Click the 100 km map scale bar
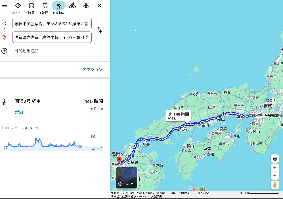 [x=259, y=193]
